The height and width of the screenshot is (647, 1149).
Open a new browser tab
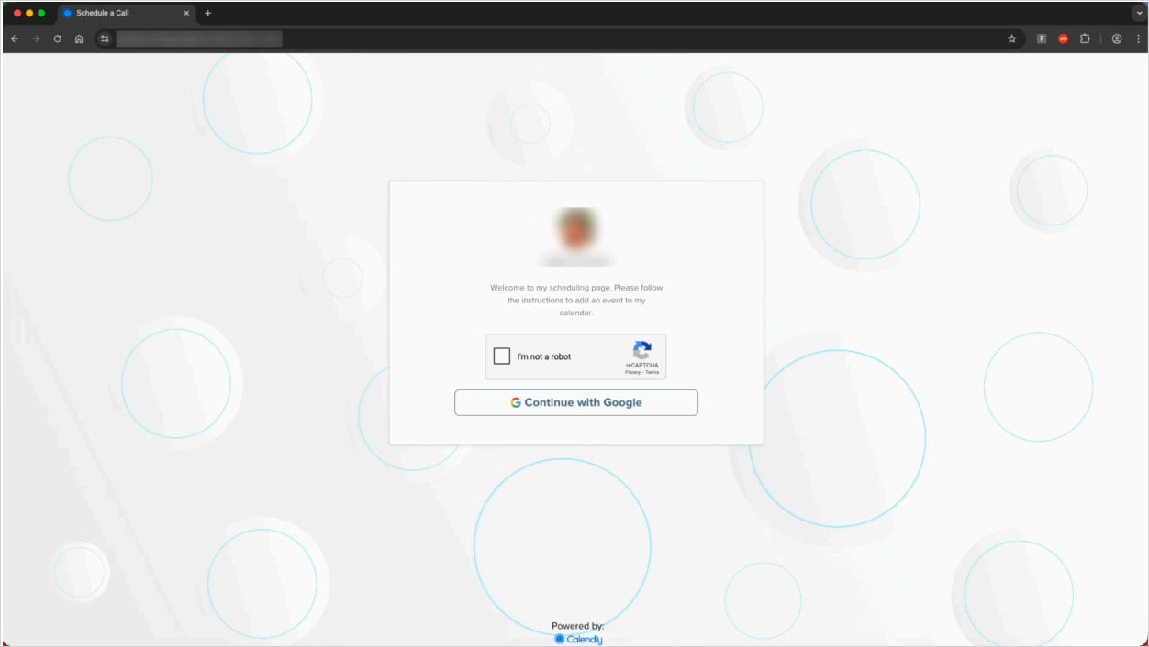tap(207, 14)
